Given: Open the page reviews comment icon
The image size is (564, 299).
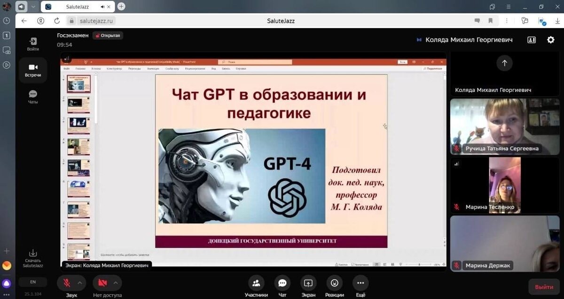Looking at the screenshot, I should (x=478, y=21).
